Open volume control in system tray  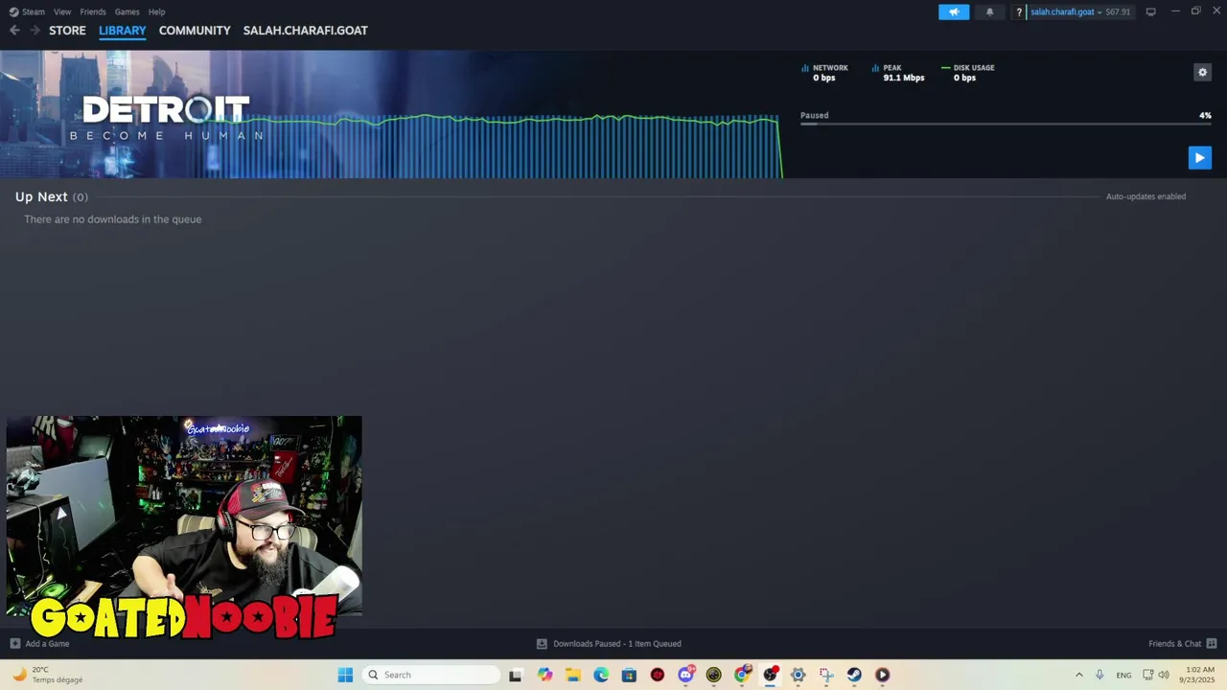(1164, 675)
